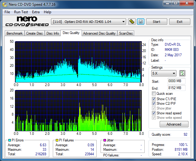
Task: Minimize the Nero CD-DVD Speed window
Action: pyautogui.click(x=167, y=3)
